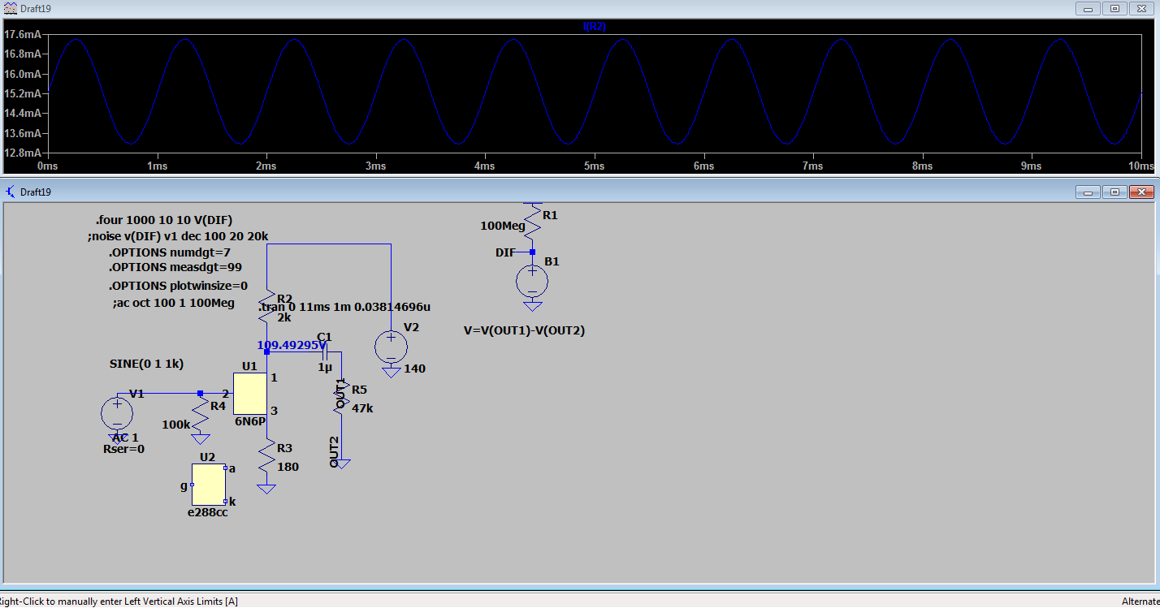Click the waveform window title icon
Screen dimensions: 1160x608
click(x=9, y=7)
